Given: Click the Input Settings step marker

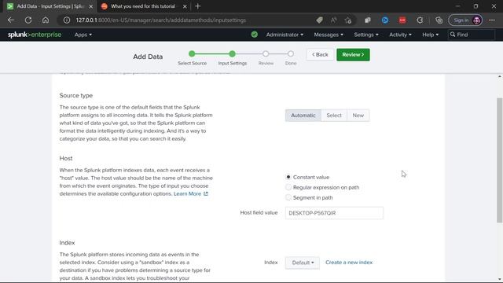Looking at the screenshot, I should 233,54.
